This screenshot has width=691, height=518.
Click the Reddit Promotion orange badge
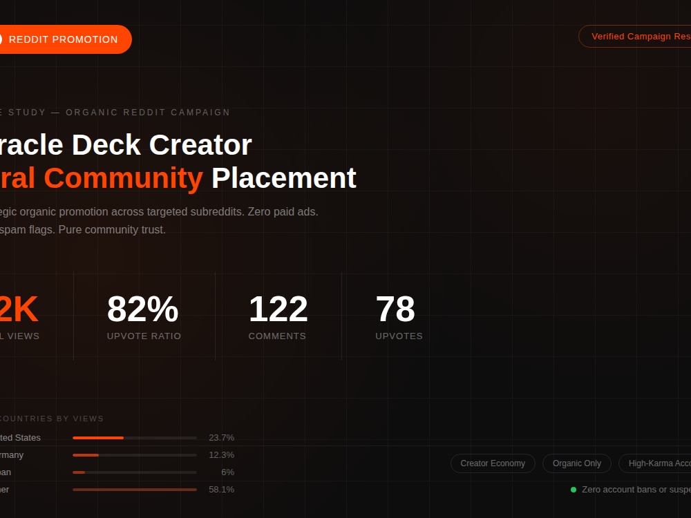65,39
